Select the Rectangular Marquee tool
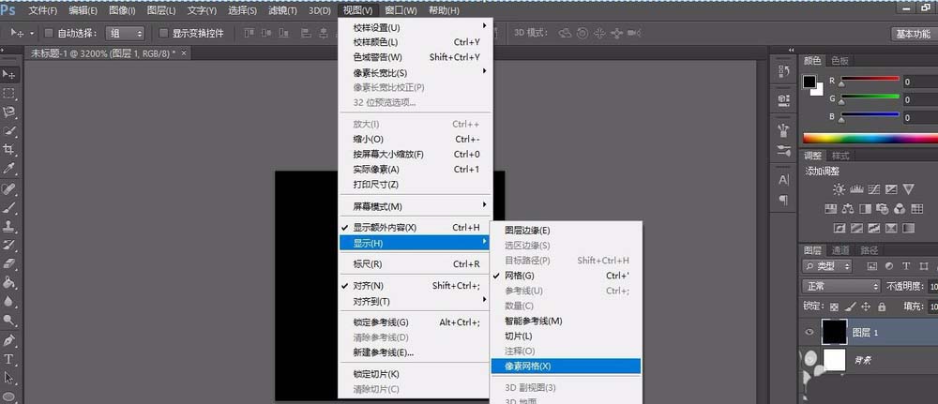The width and height of the screenshot is (938, 404). click(x=9, y=93)
